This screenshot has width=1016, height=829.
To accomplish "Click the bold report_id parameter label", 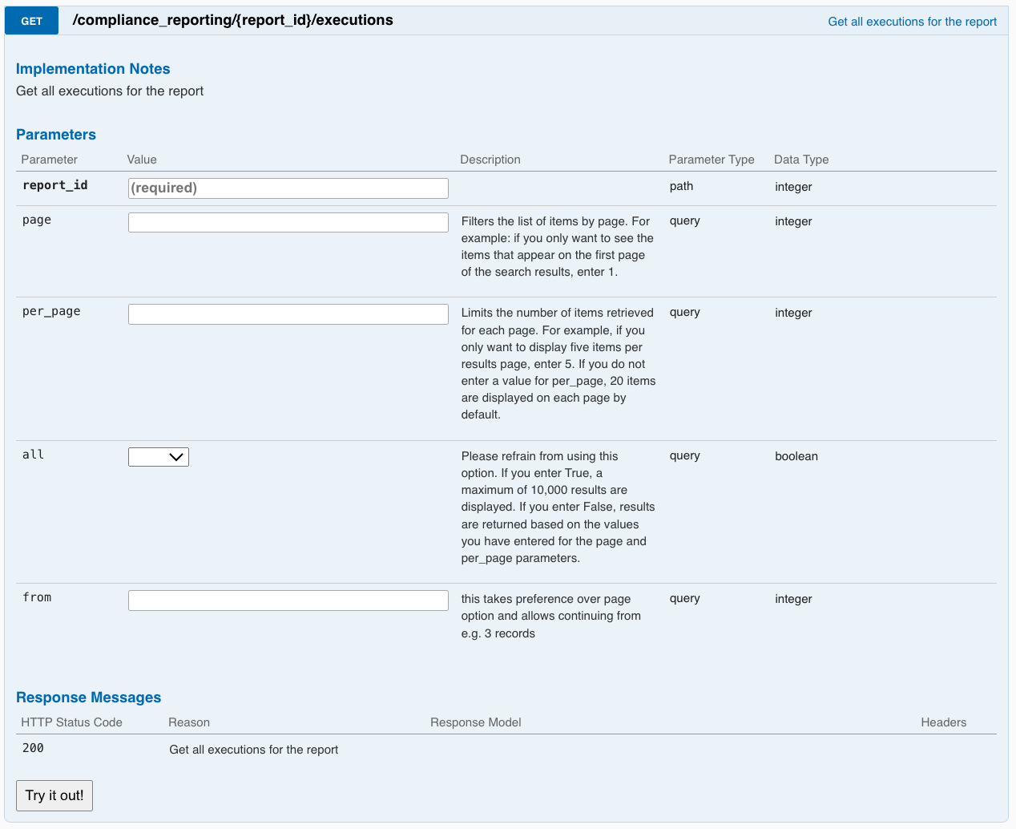I will [54, 185].
